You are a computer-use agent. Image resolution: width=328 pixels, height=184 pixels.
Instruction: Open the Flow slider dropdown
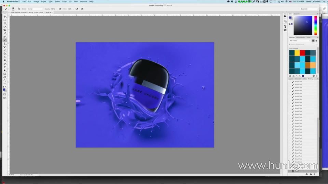(73, 9)
